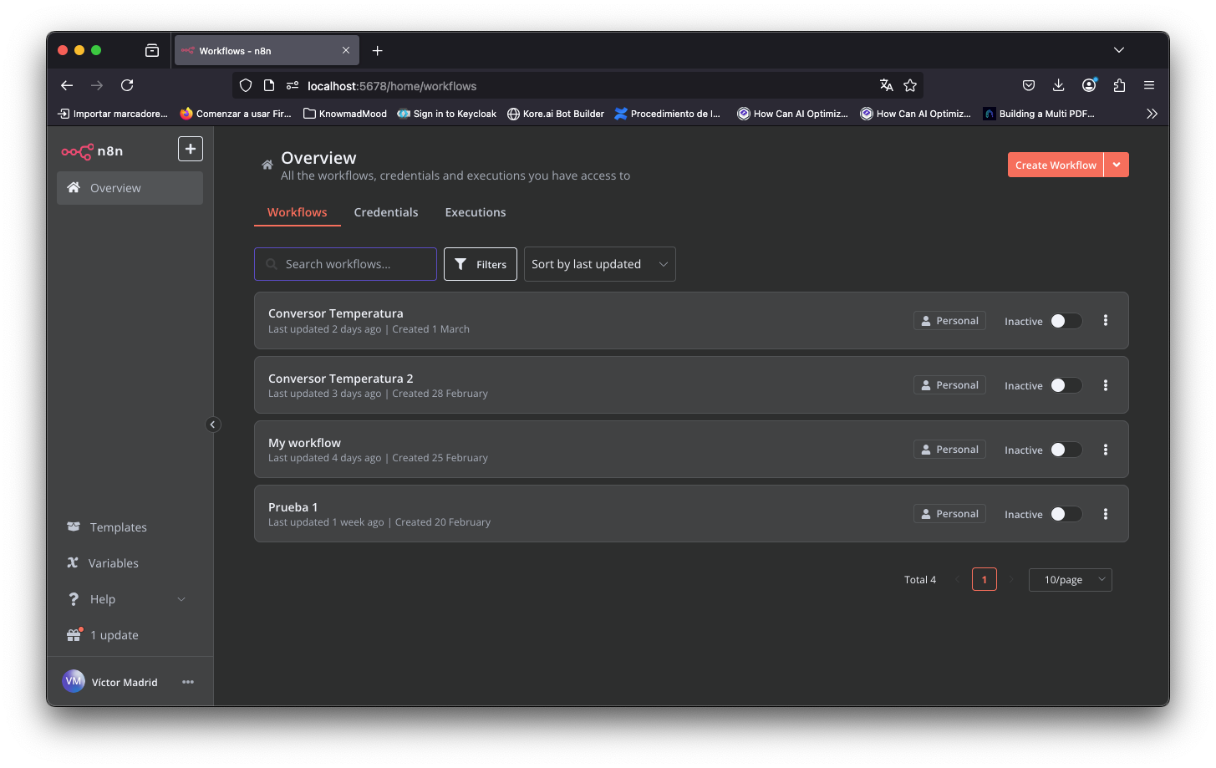Open the three-dot menu for Conversor Temperatura
The height and width of the screenshot is (768, 1216).
pos(1106,320)
